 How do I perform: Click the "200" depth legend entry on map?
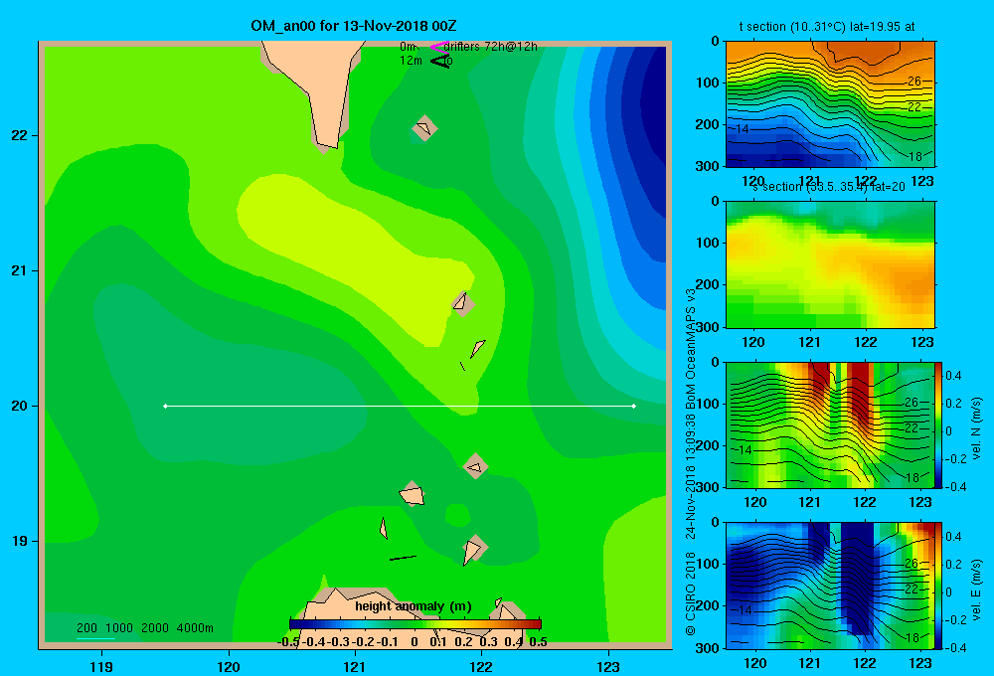click(x=86, y=628)
